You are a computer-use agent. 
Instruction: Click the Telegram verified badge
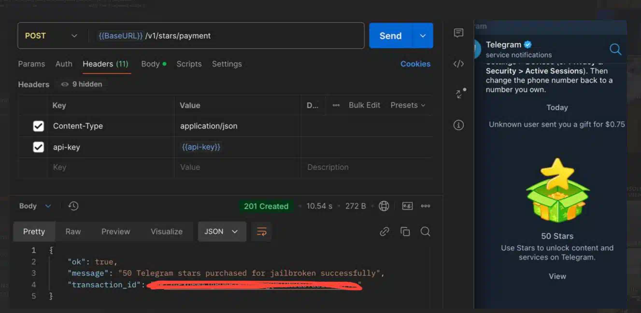tap(528, 44)
